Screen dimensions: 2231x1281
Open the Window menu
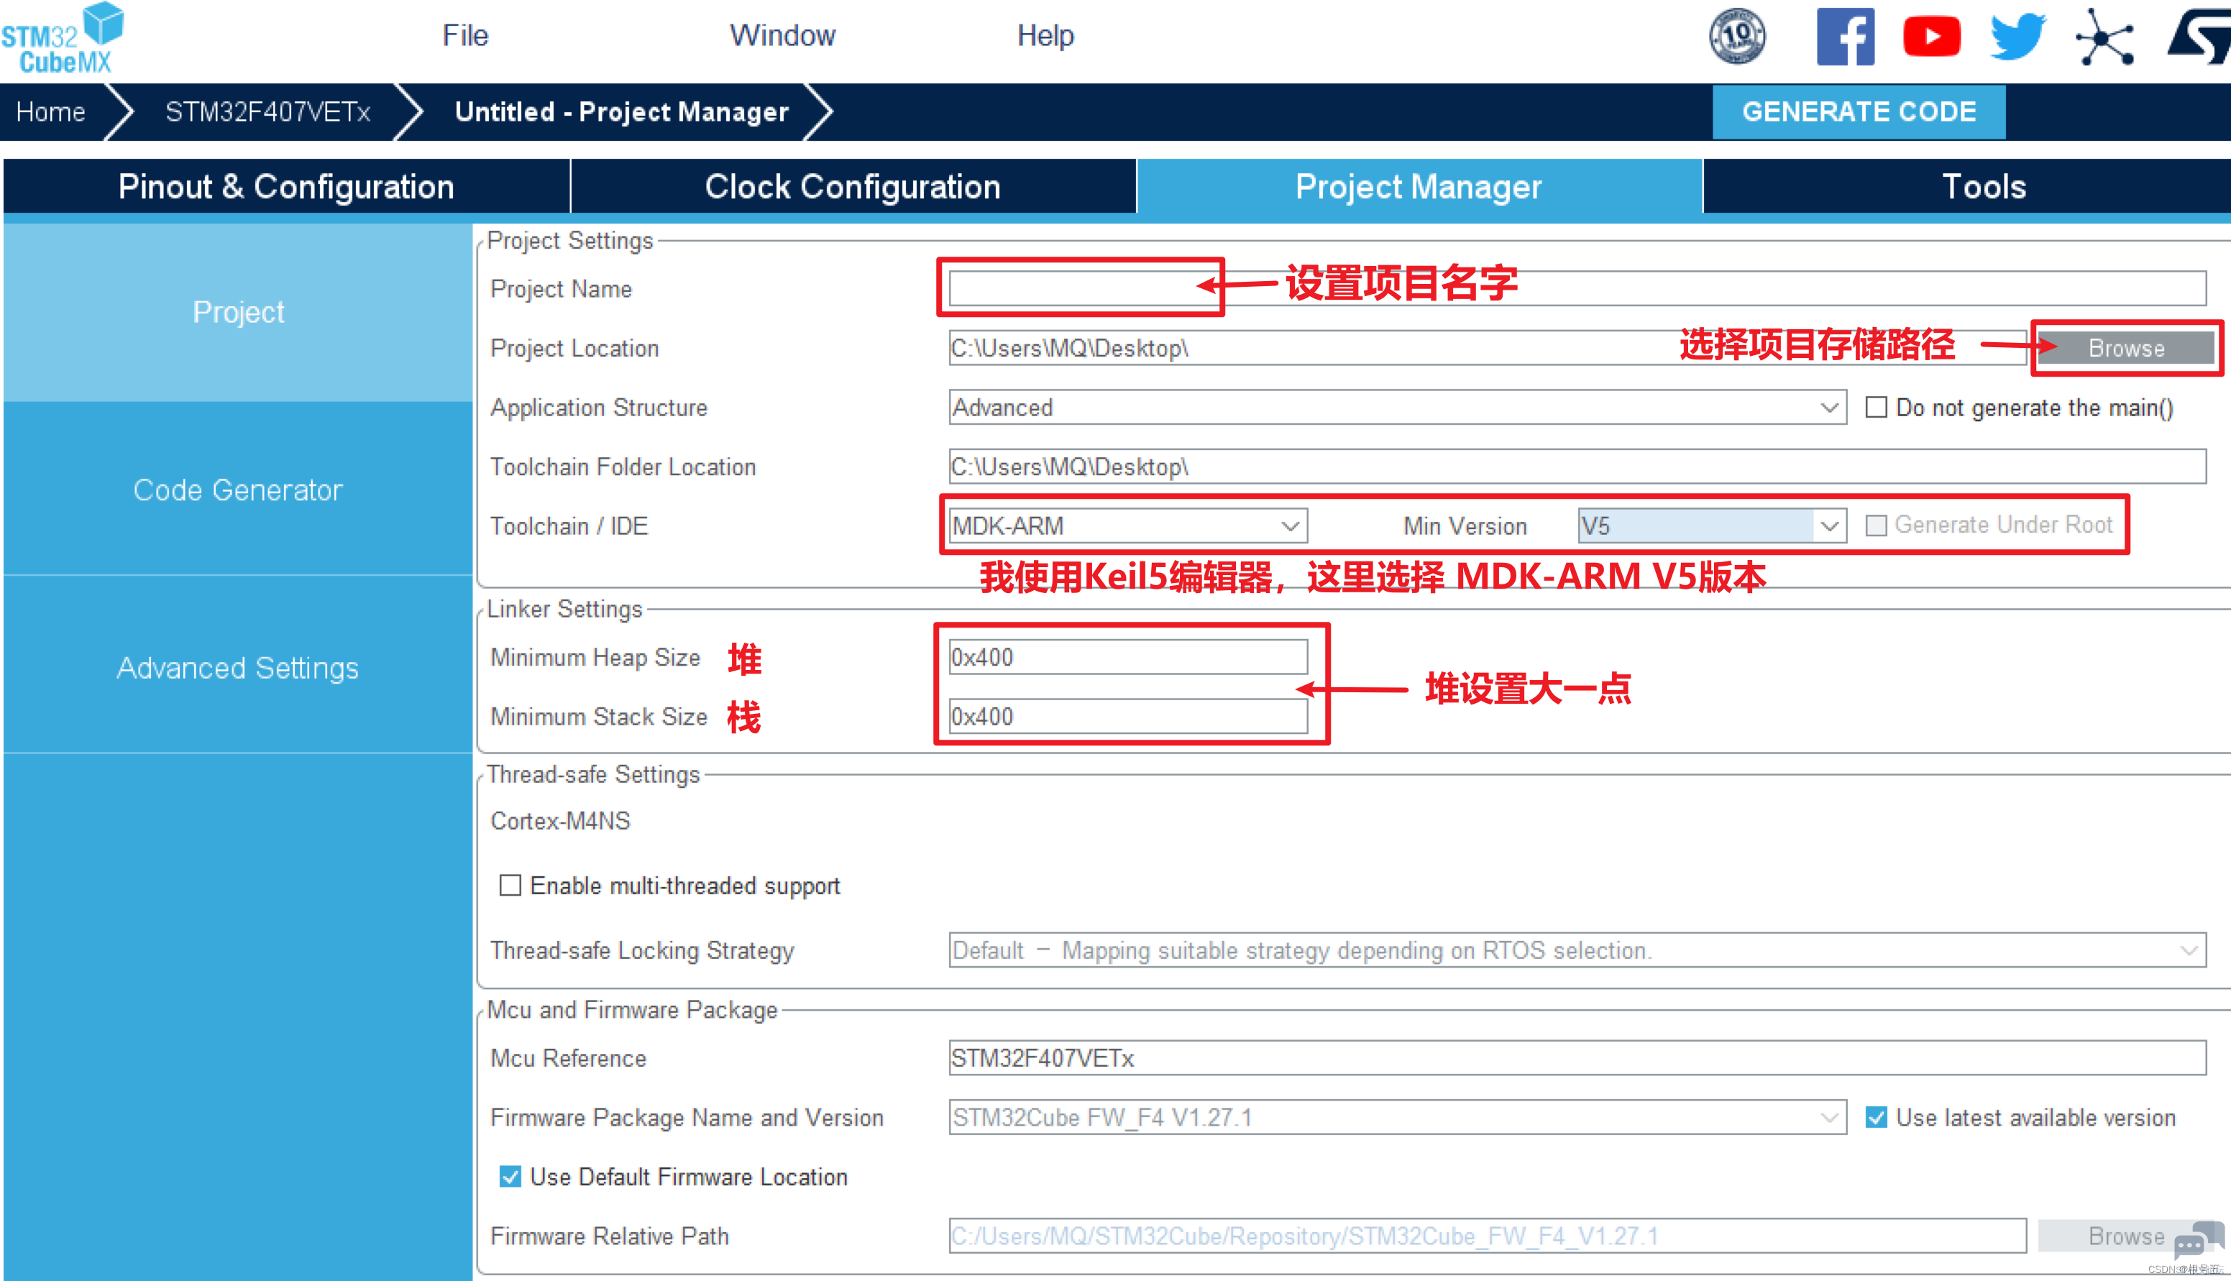point(782,35)
